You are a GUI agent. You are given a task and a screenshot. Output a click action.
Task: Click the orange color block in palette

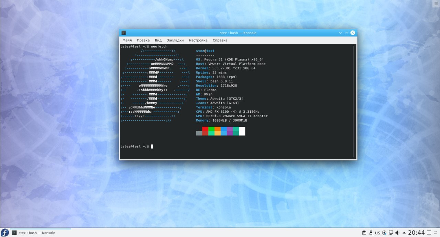coord(218,129)
